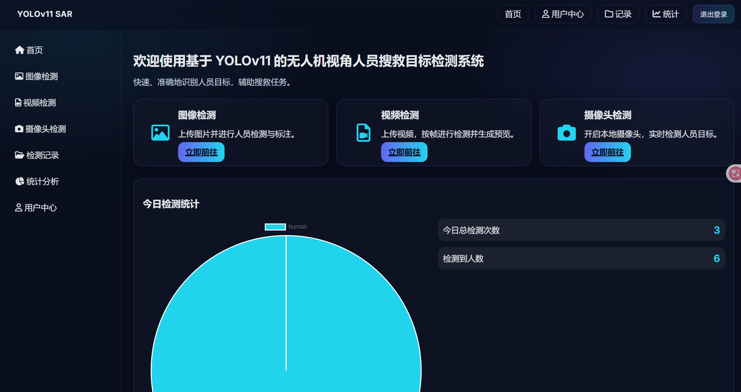Click 立即前往 under 摄像头检测 card
741x392 pixels.
click(608, 152)
